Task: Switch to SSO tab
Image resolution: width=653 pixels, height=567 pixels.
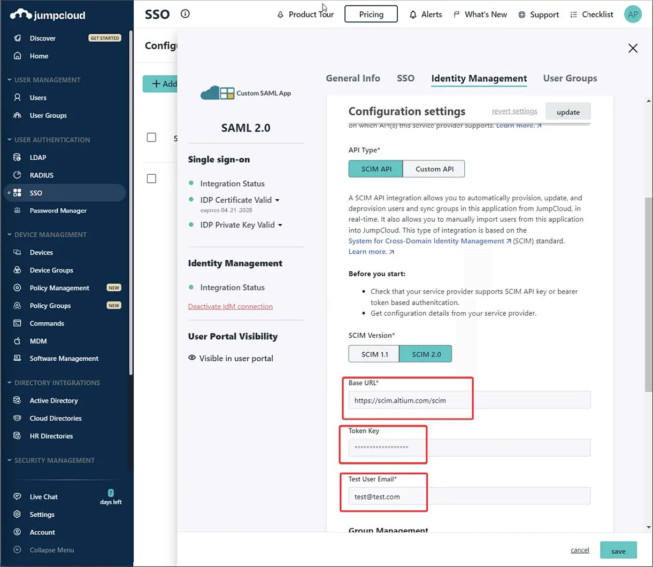Action: point(405,78)
